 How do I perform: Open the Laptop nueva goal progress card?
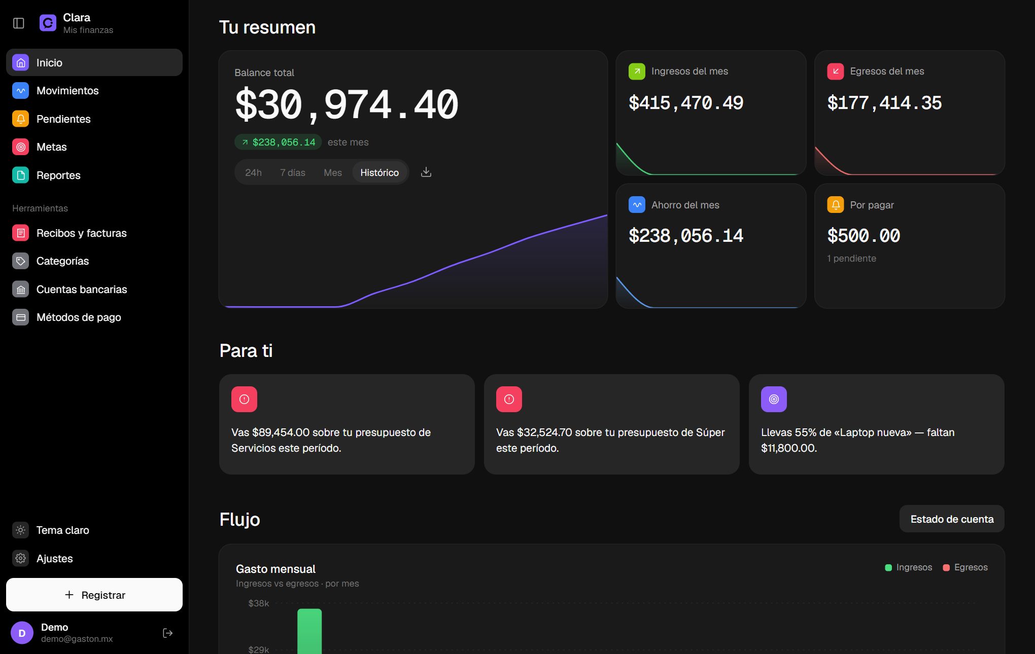click(877, 424)
